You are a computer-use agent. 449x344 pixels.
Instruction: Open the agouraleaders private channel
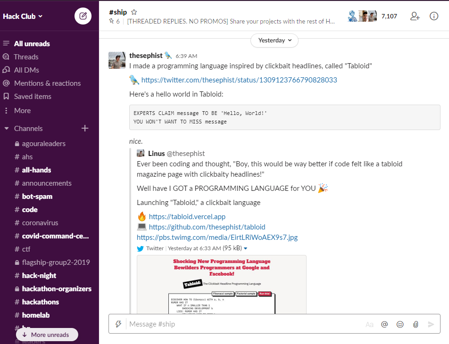pyautogui.click(x=43, y=143)
